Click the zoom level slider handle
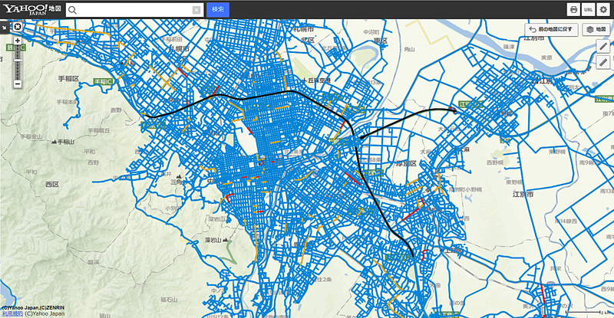 18,60
